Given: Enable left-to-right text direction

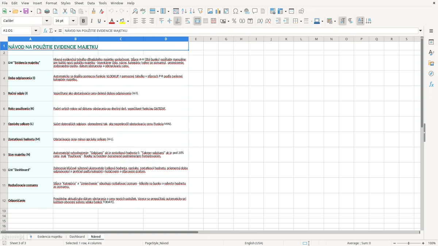Looking at the screenshot, I should click(x=342, y=21).
